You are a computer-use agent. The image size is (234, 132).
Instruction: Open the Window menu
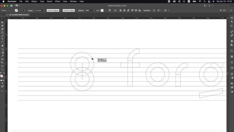(x=73, y=1)
